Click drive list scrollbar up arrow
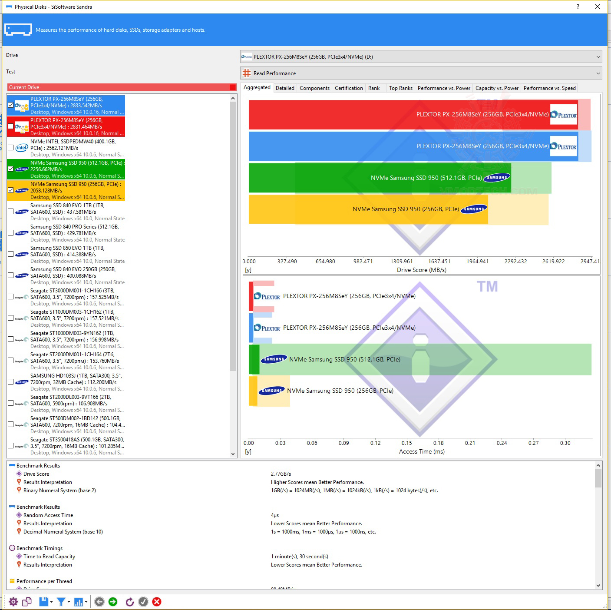The image size is (611, 610). point(233,98)
